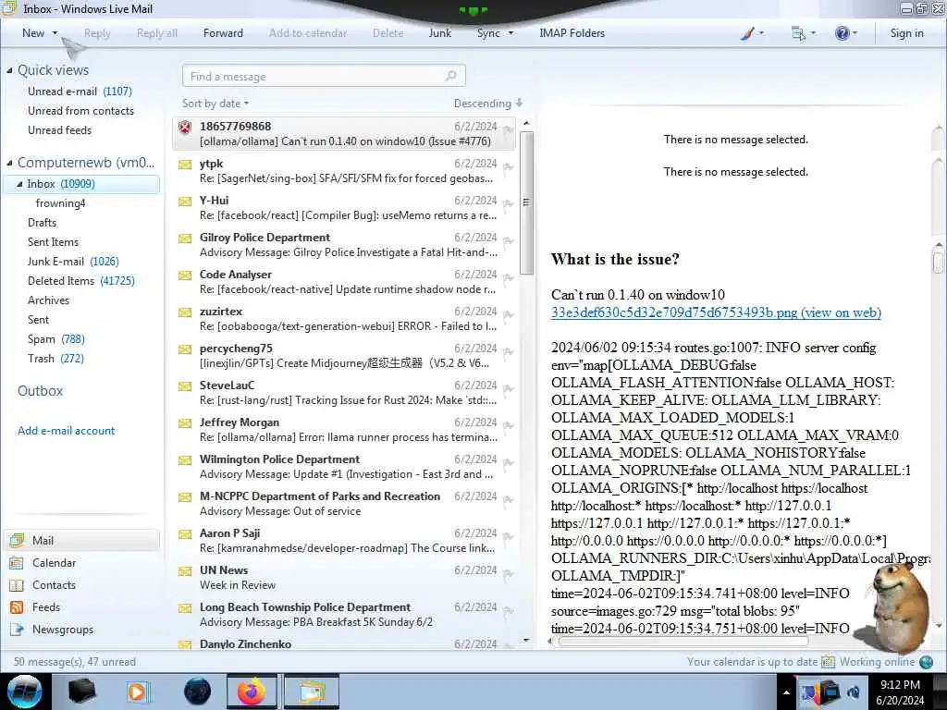Flag the Y-Hui message
947x710 pixels.
click(x=508, y=204)
